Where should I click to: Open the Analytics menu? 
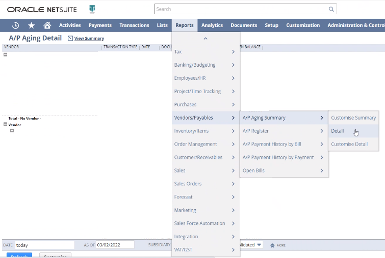[212, 25]
